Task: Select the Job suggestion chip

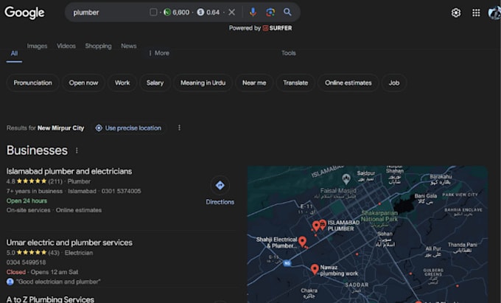Action: [x=394, y=83]
